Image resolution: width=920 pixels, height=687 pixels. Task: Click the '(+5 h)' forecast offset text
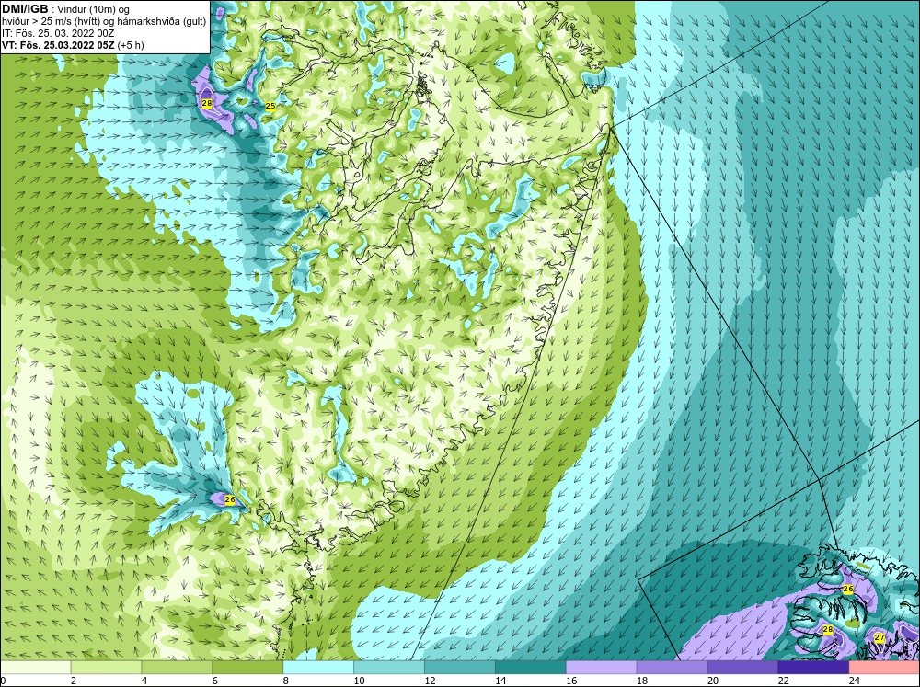point(131,45)
